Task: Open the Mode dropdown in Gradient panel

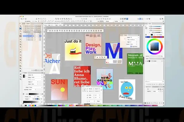Action: click(37, 75)
